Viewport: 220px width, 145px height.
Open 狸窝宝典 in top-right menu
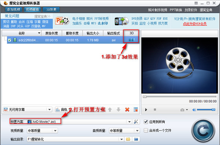tap(206, 10)
